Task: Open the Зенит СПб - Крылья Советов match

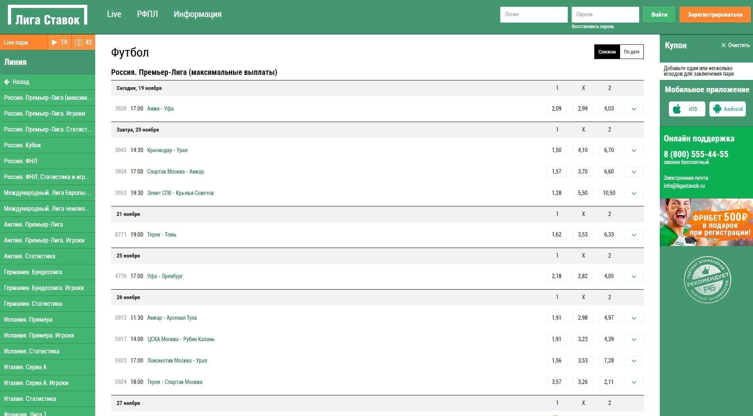Action: (180, 193)
